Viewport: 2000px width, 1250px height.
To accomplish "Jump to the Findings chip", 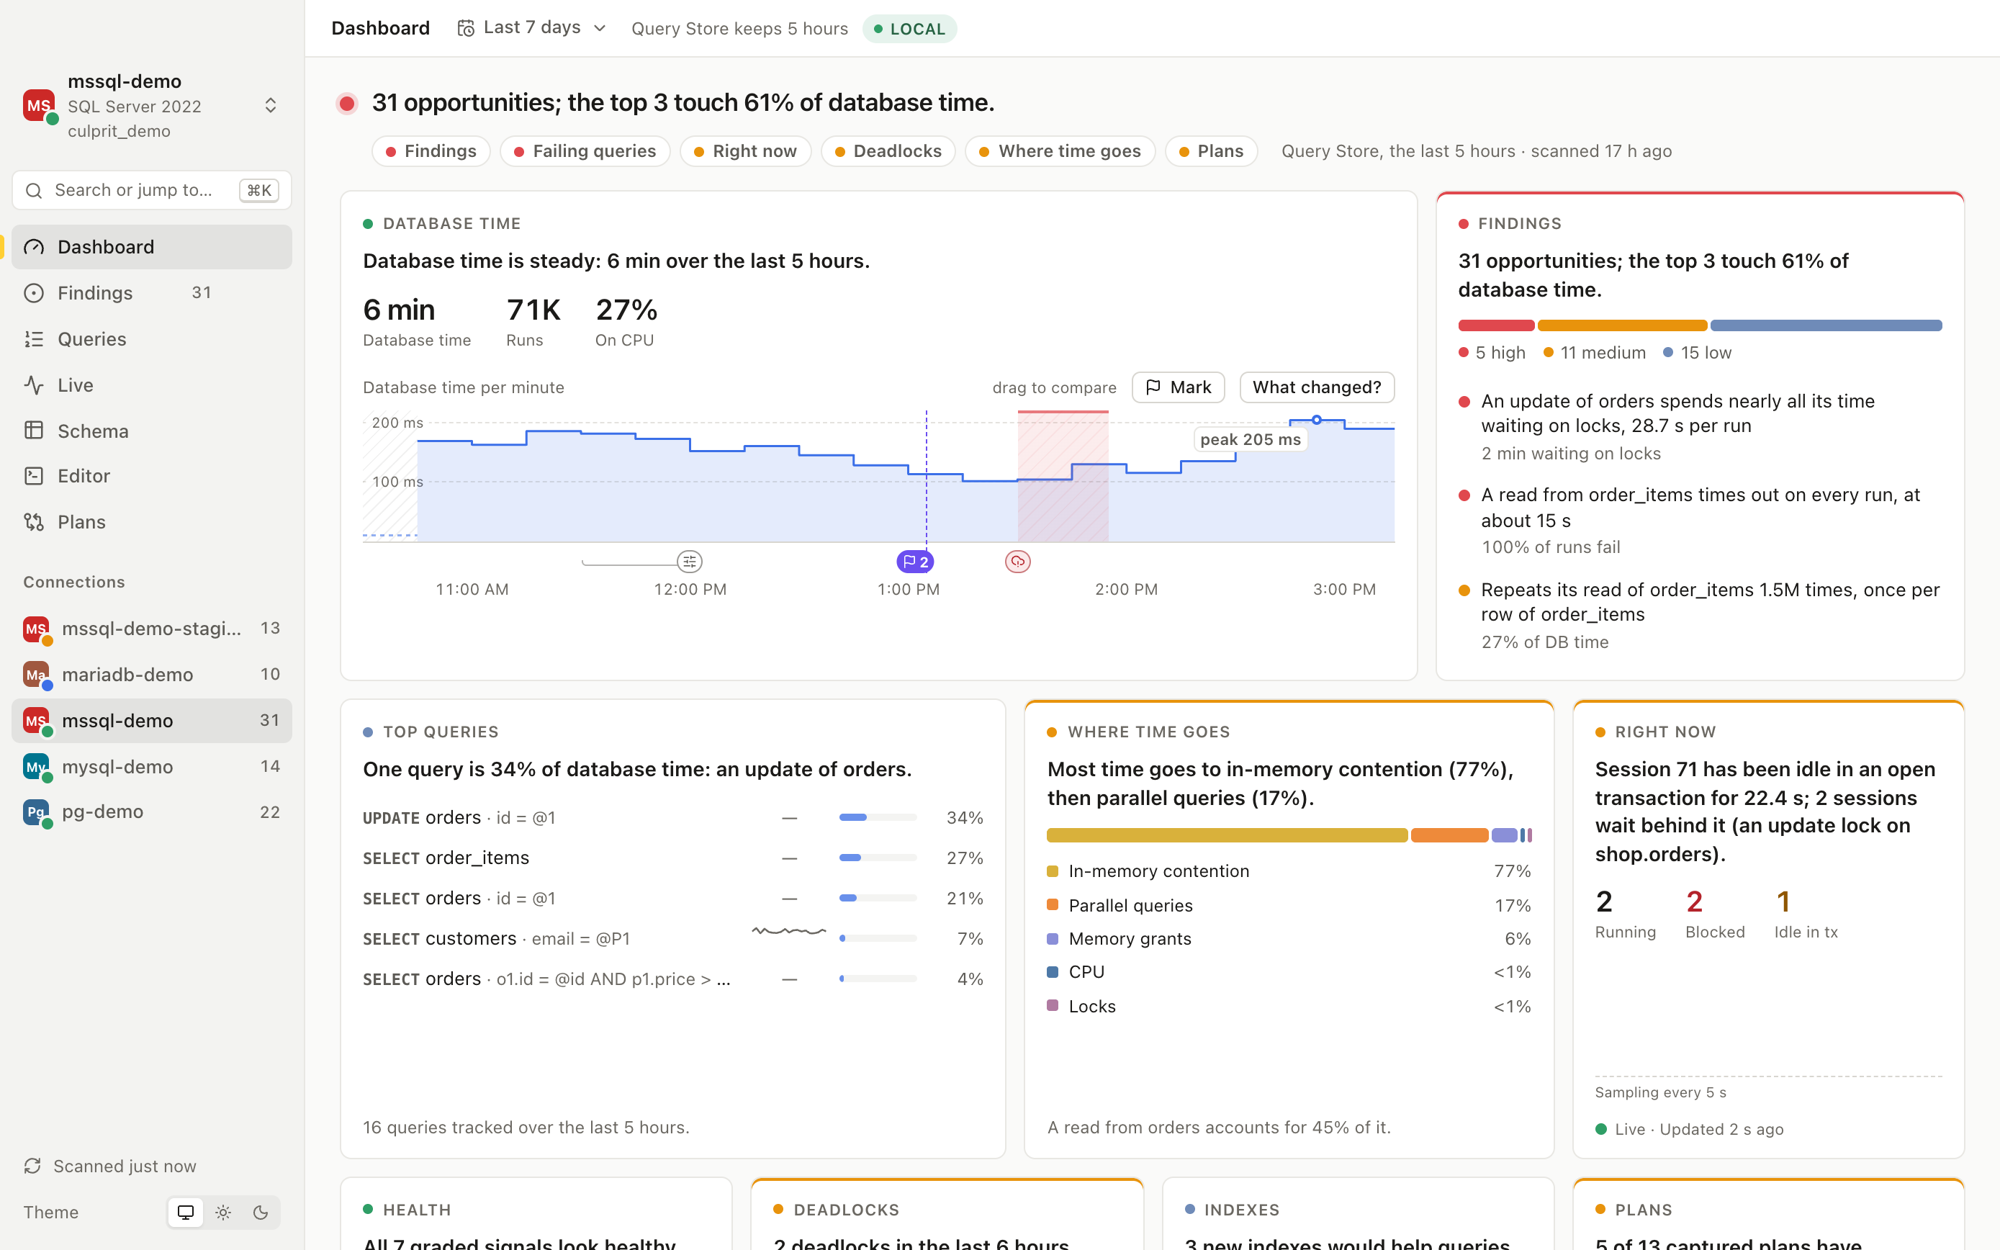I will (431, 151).
